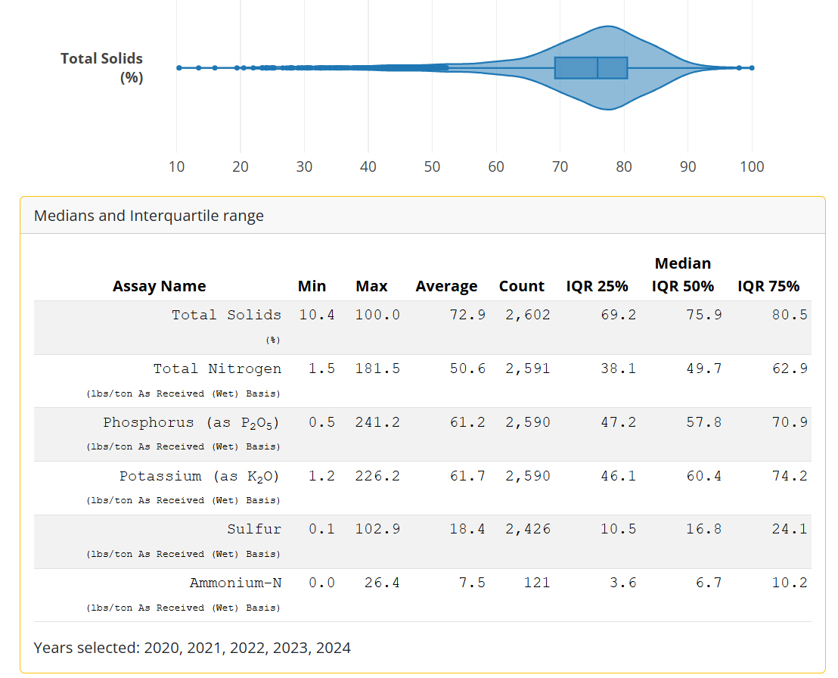
Task: Click the leftmost outlier point on the plot
Action: pos(178,67)
